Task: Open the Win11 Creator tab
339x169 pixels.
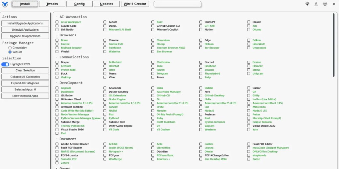Action: [135, 4]
